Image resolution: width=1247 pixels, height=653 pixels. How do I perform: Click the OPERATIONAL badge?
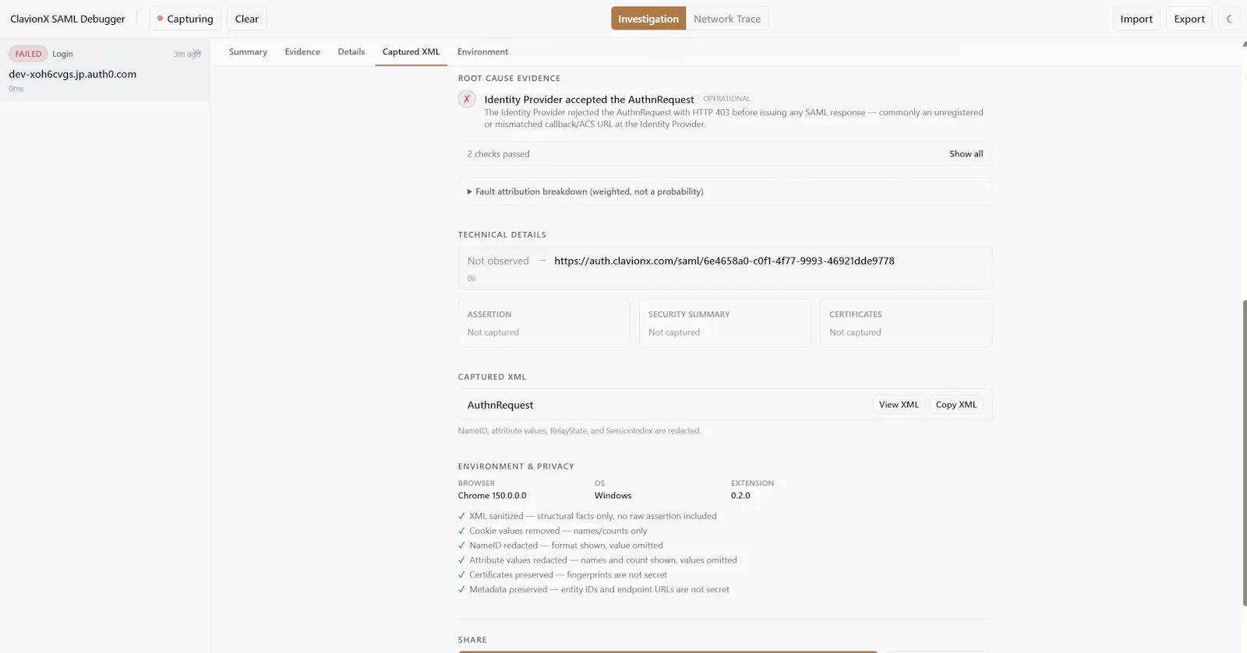[726, 99]
